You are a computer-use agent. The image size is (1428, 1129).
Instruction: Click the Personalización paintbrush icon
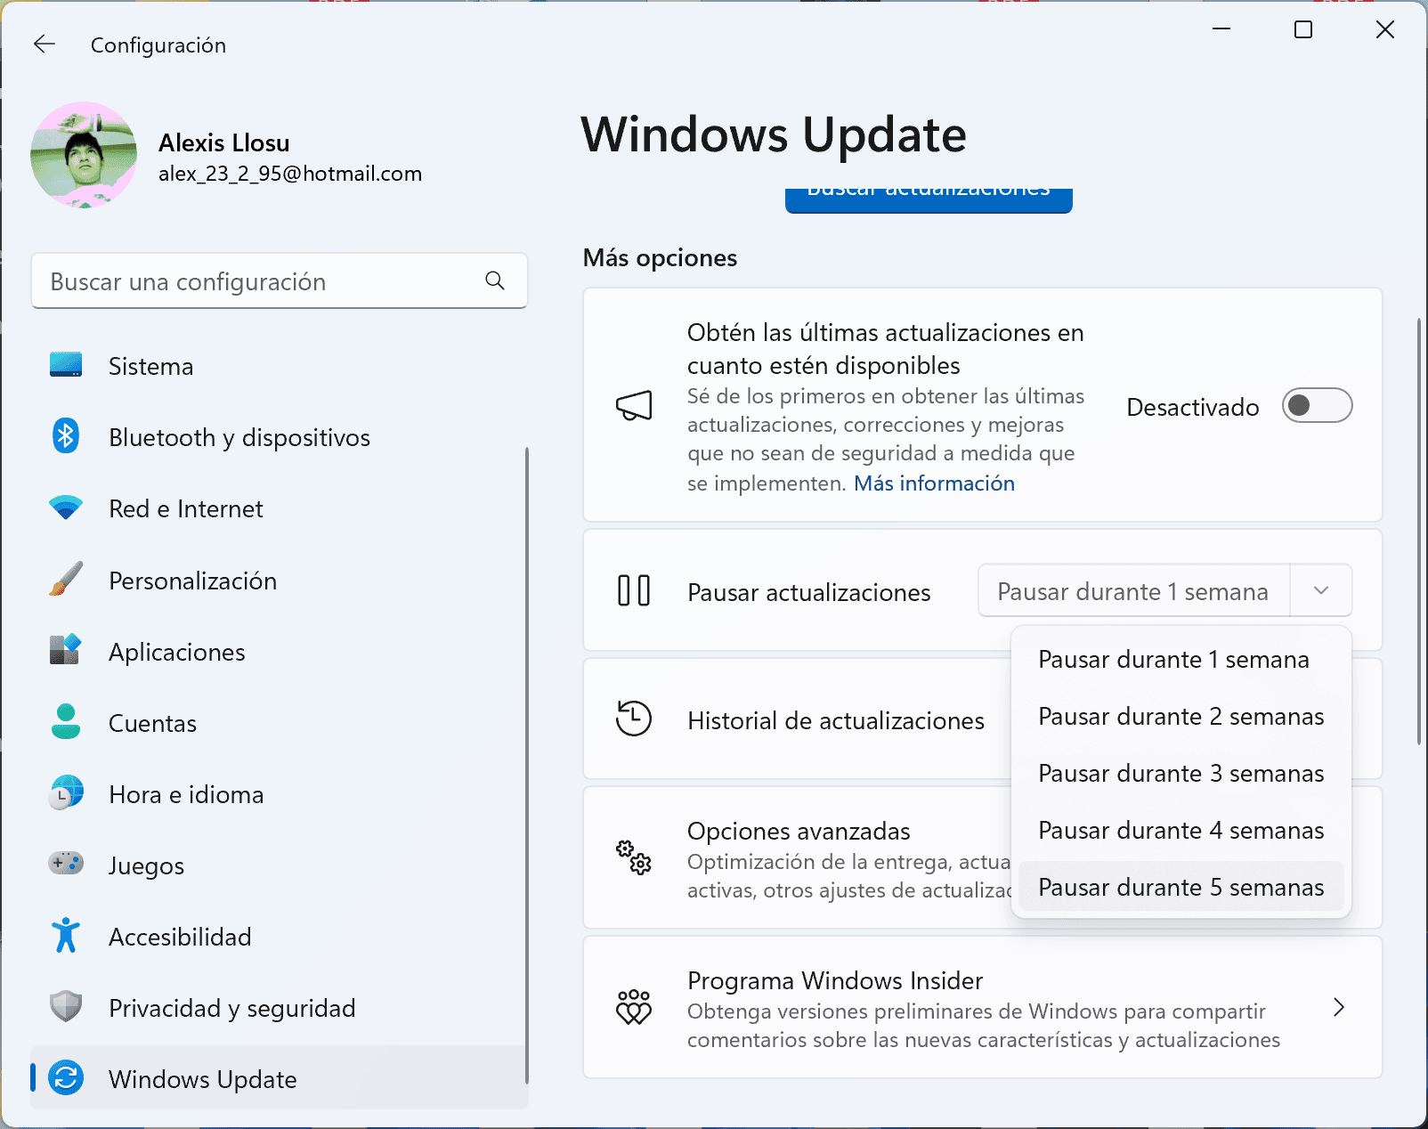(63, 580)
